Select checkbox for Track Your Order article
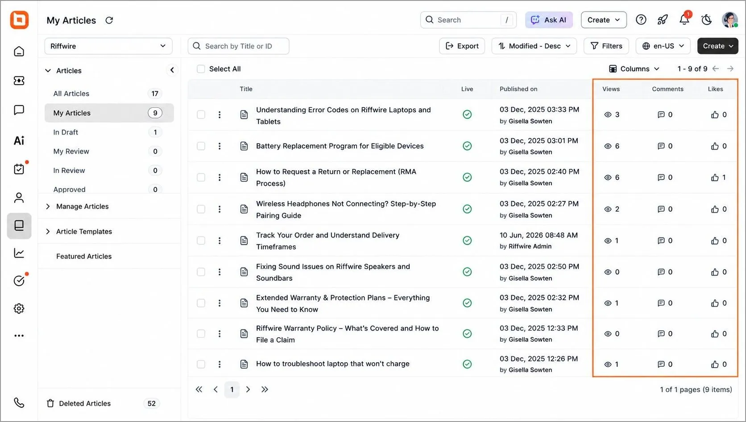This screenshot has height=422, width=746. tap(201, 241)
